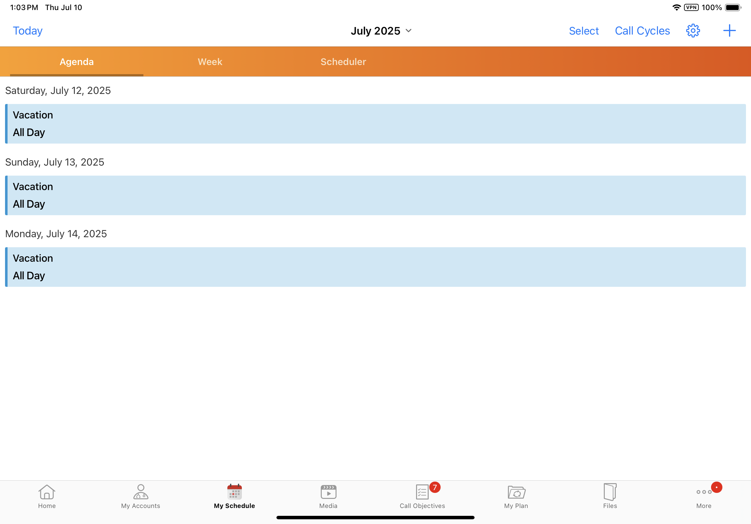This screenshot has width=751, height=524.
Task: Switch to the Scheduler view
Action: (343, 62)
